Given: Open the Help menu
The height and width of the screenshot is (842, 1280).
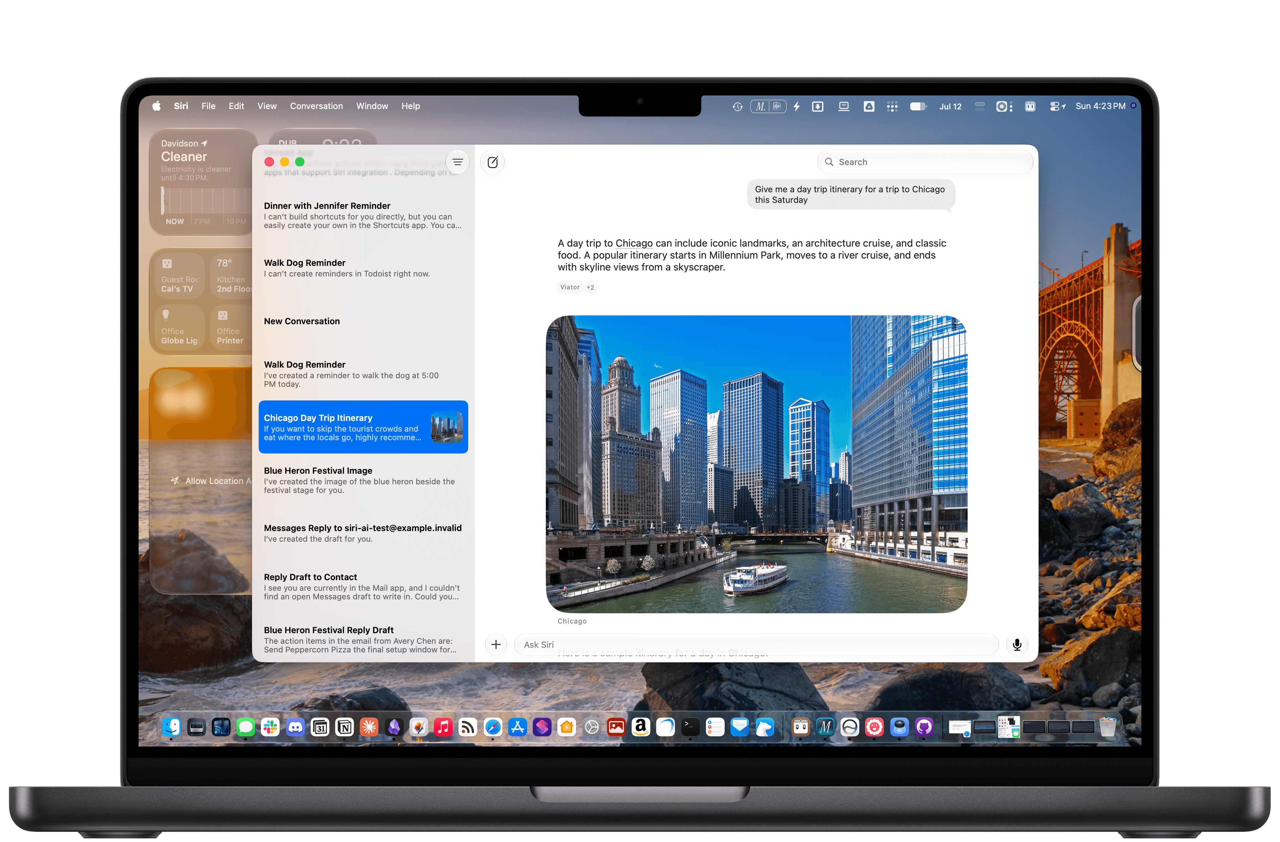Looking at the screenshot, I should coord(410,106).
